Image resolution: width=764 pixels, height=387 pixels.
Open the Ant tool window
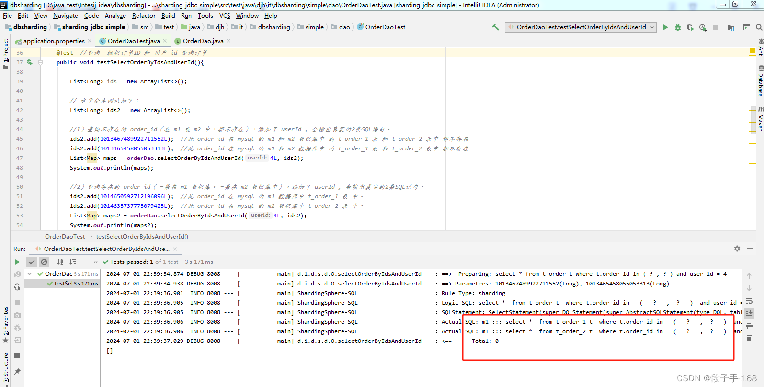pyautogui.click(x=760, y=47)
